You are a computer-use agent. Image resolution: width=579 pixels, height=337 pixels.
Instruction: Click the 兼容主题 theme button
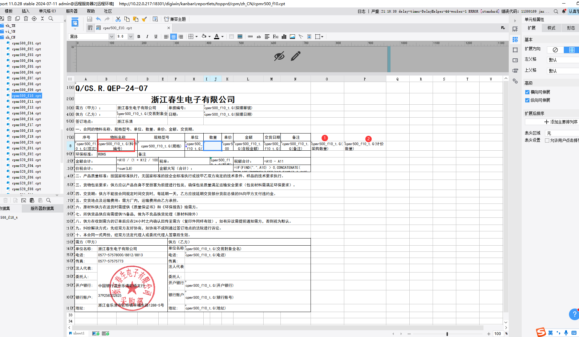click(175, 19)
